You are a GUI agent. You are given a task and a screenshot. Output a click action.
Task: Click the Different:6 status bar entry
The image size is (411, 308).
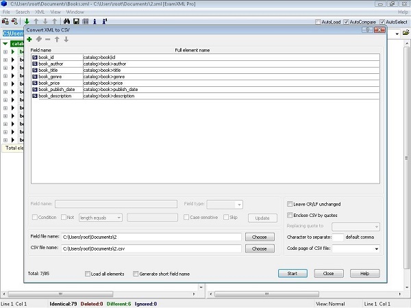coord(119,304)
